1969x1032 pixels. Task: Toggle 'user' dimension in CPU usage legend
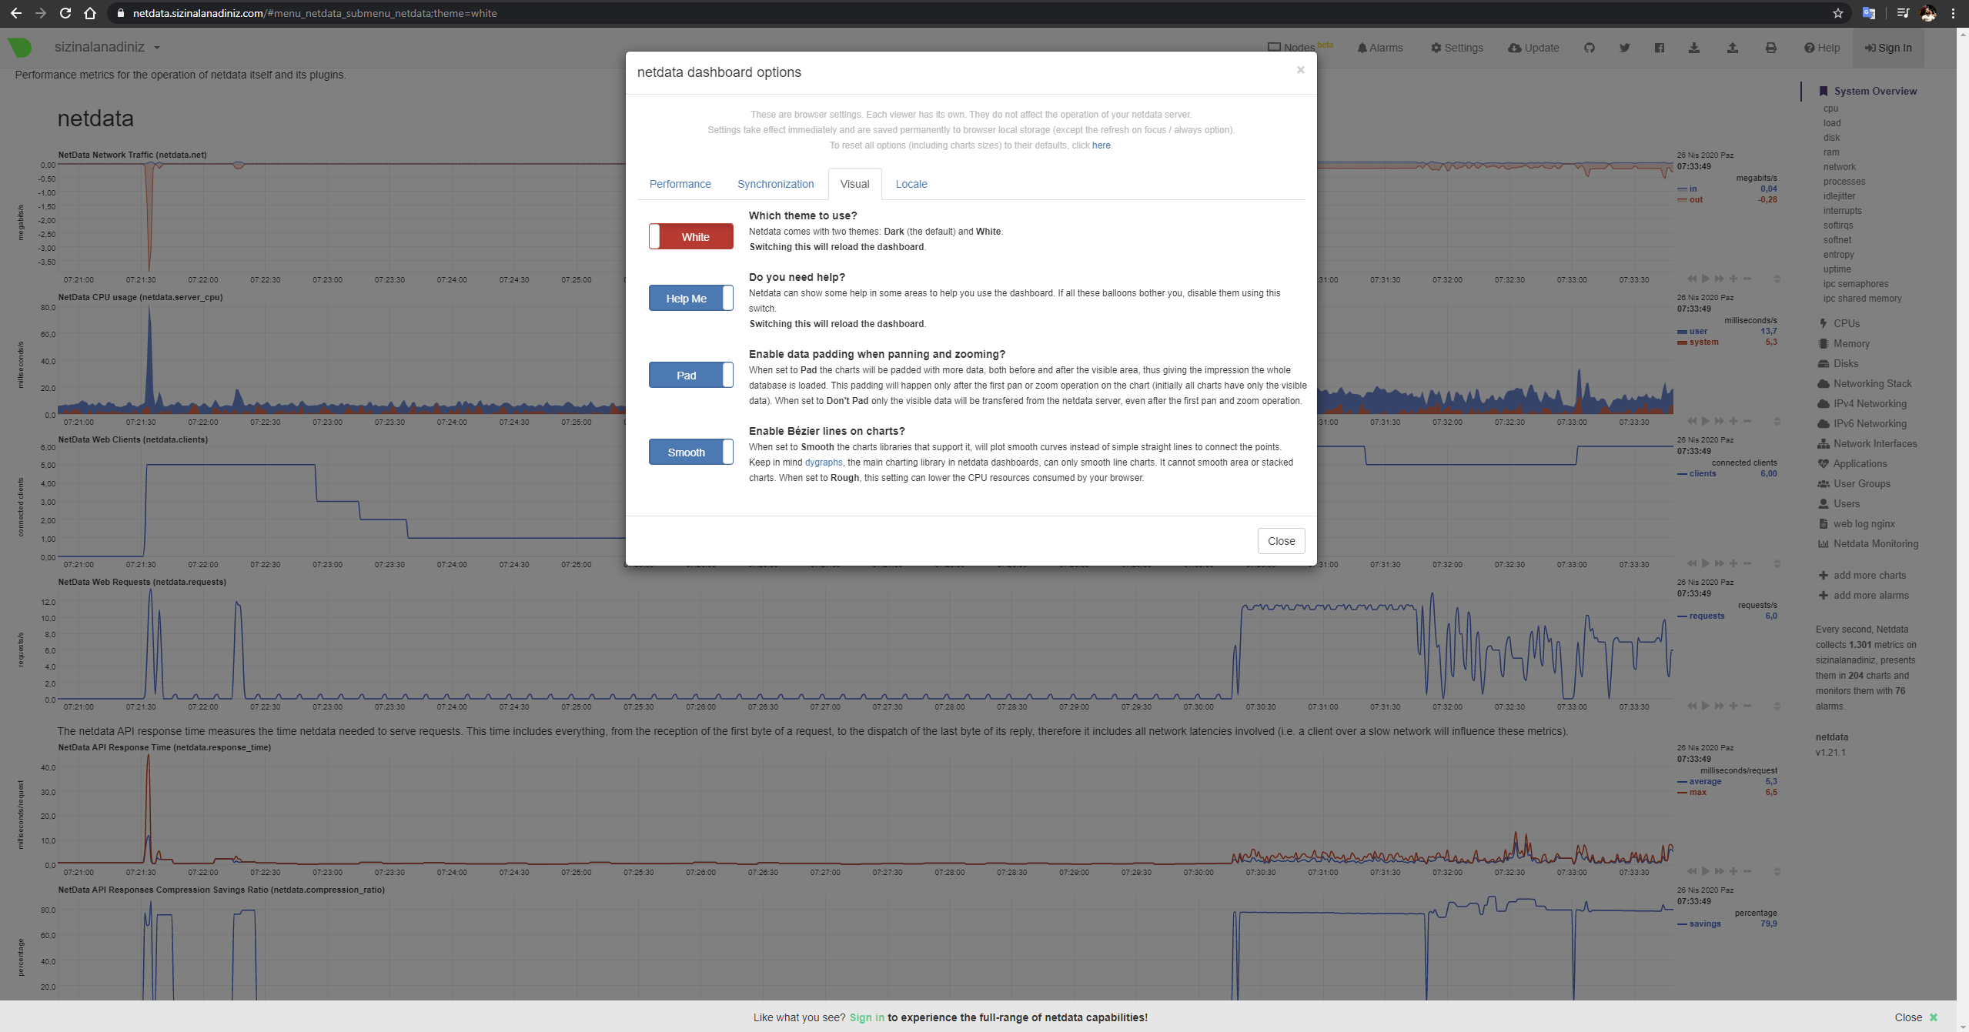1697,331
